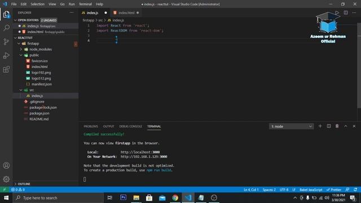Click the errors and warnings status indicator
Viewport: 361px width, 203px height.
click(x=18, y=189)
